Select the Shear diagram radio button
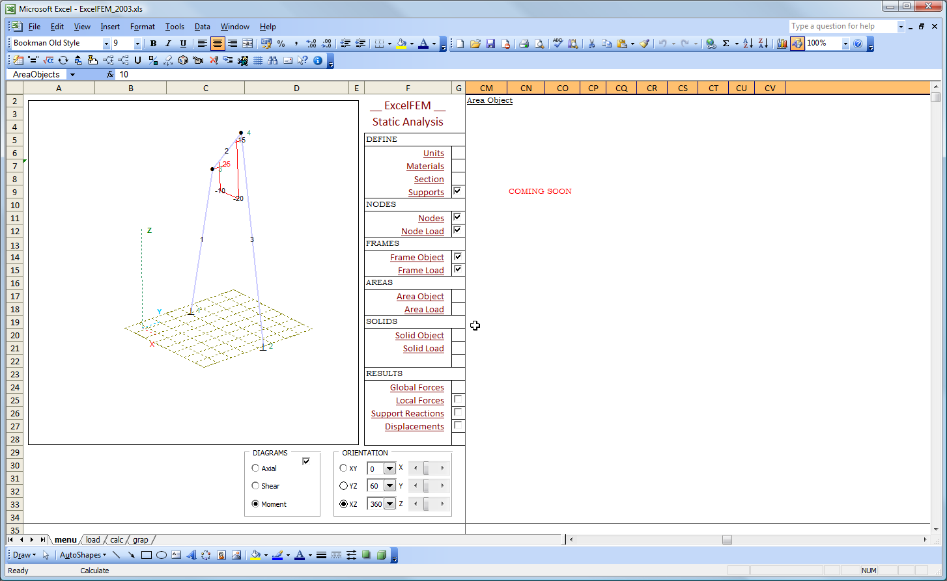Image resolution: width=947 pixels, height=581 pixels. (x=255, y=486)
